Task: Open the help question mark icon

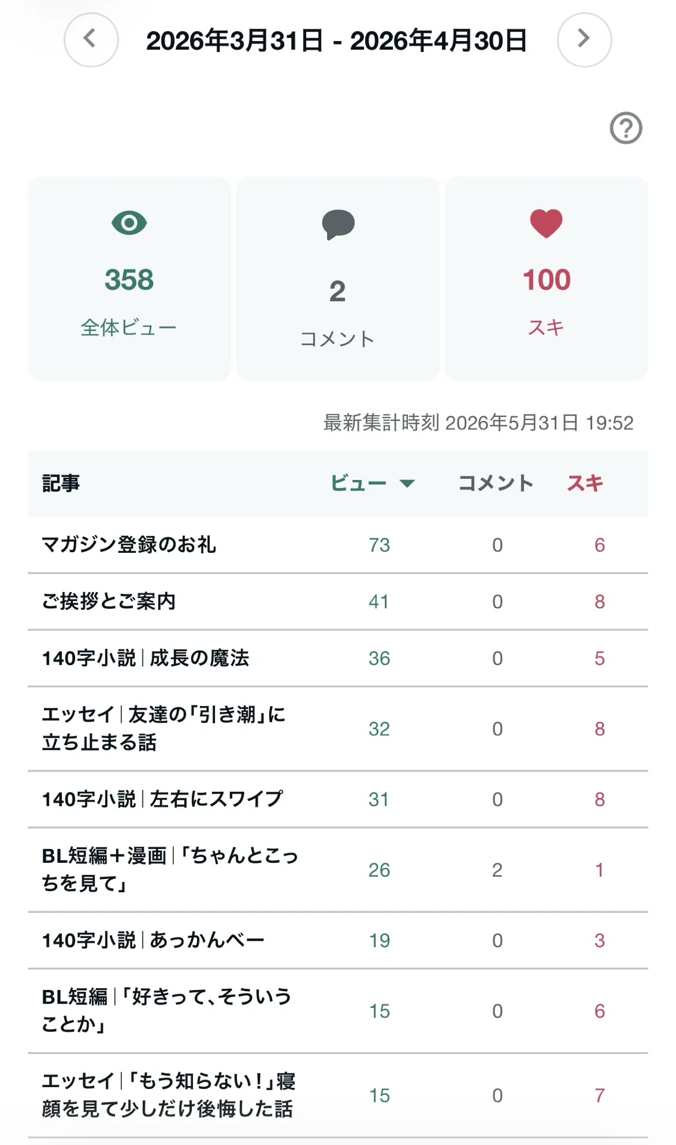Action: click(626, 128)
